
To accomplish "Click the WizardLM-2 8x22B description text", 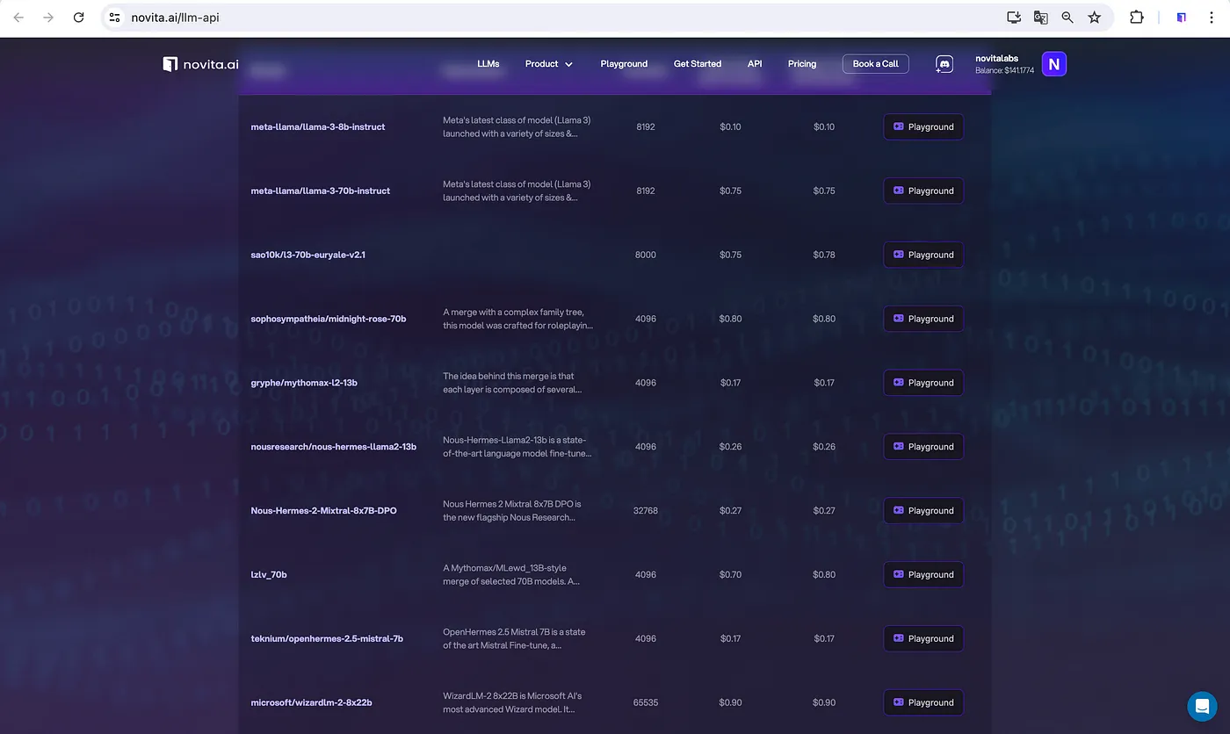I will 512,702.
